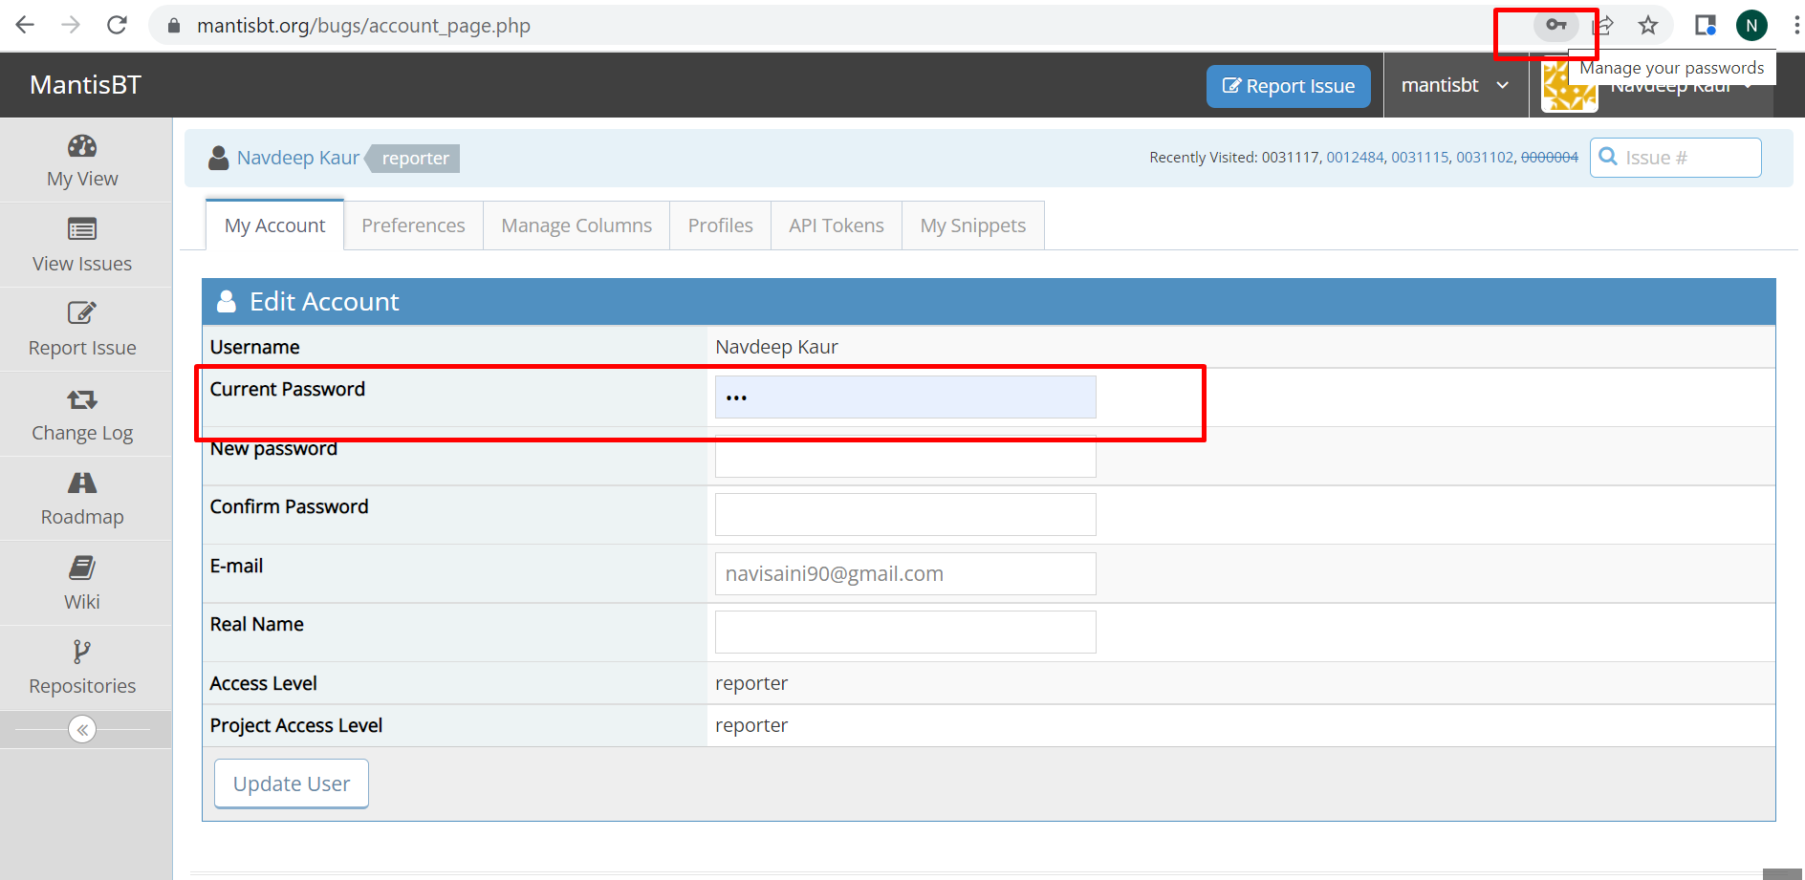Screen dimensions: 1805x880
Task: Bookmark this page with the star icon
Action: (1647, 26)
